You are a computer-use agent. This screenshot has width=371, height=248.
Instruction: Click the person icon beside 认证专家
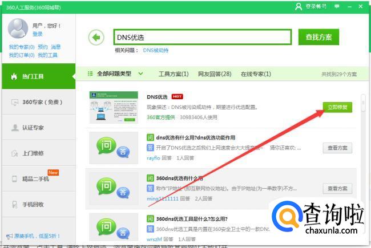click(x=15, y=128)
